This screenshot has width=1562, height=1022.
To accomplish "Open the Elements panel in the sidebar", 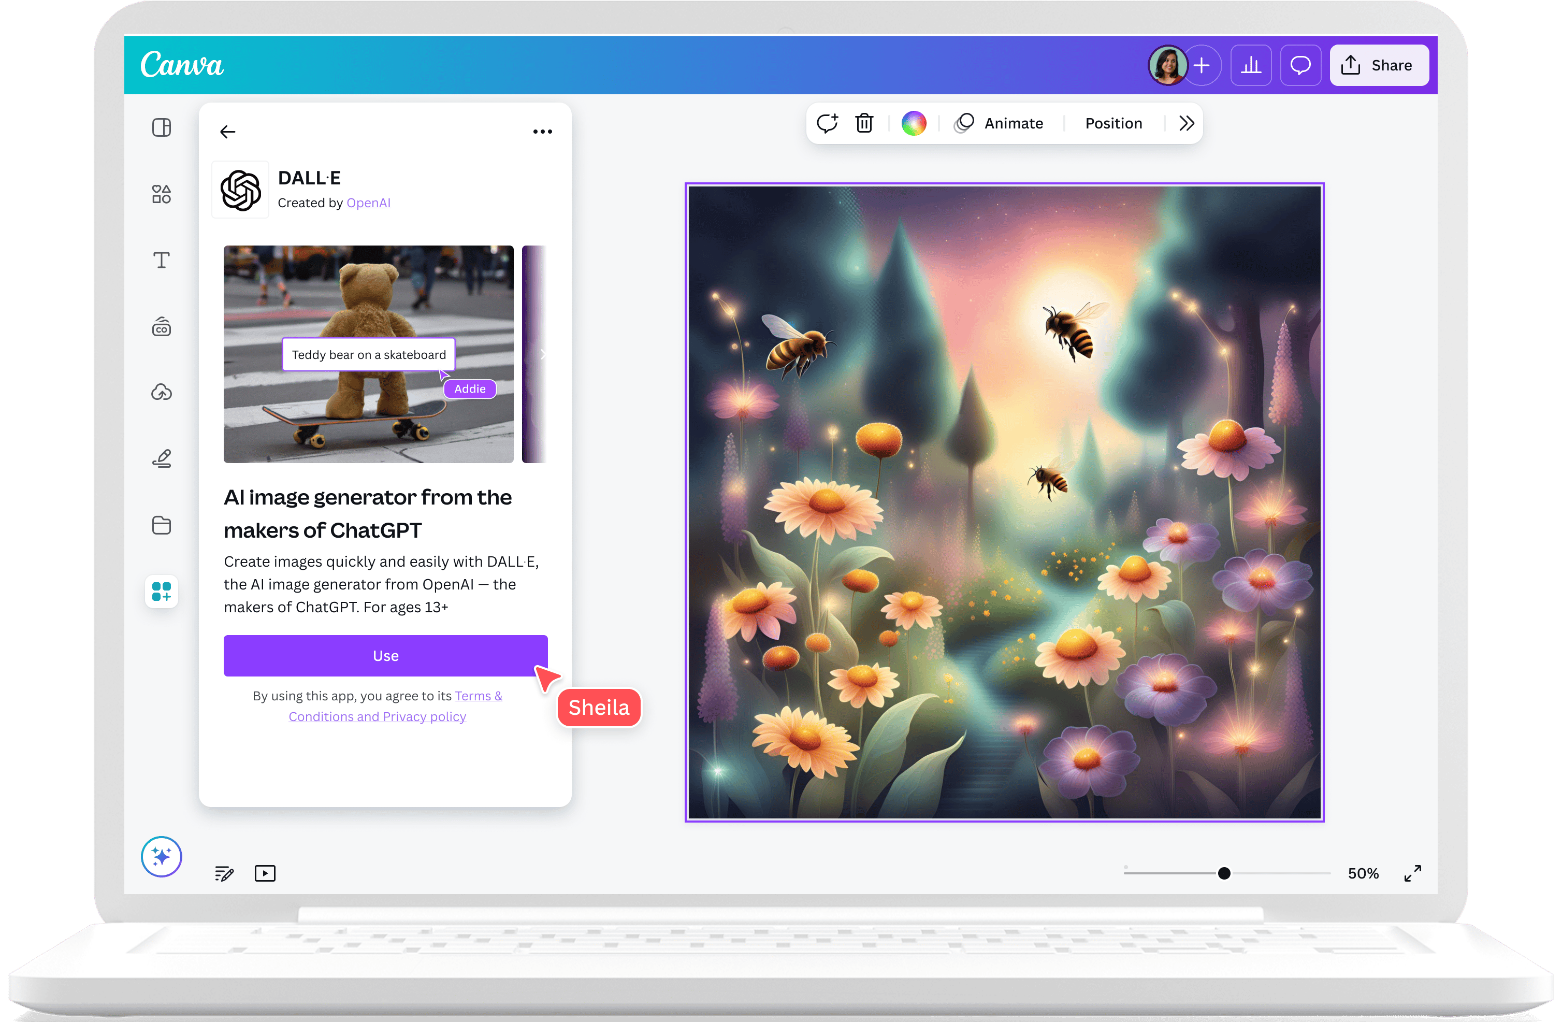I will click(161, 194).
